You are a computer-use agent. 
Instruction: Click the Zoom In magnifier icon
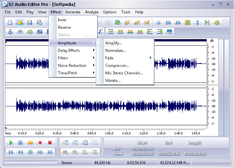click(x=66, y=143)
